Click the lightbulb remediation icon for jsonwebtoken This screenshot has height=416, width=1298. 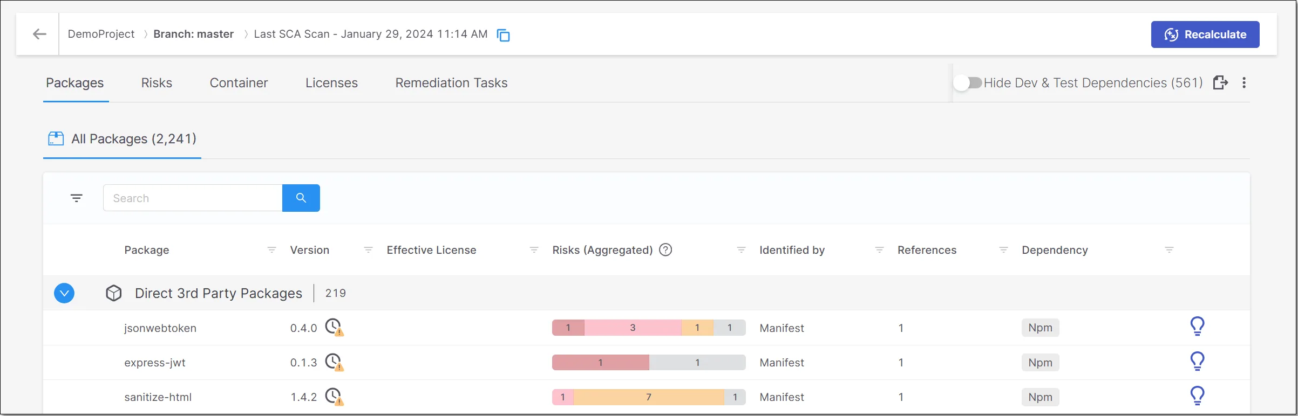click(1197, 326)
